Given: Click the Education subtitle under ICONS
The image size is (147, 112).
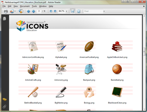Looking at the screenshot, I should (32, 30).
